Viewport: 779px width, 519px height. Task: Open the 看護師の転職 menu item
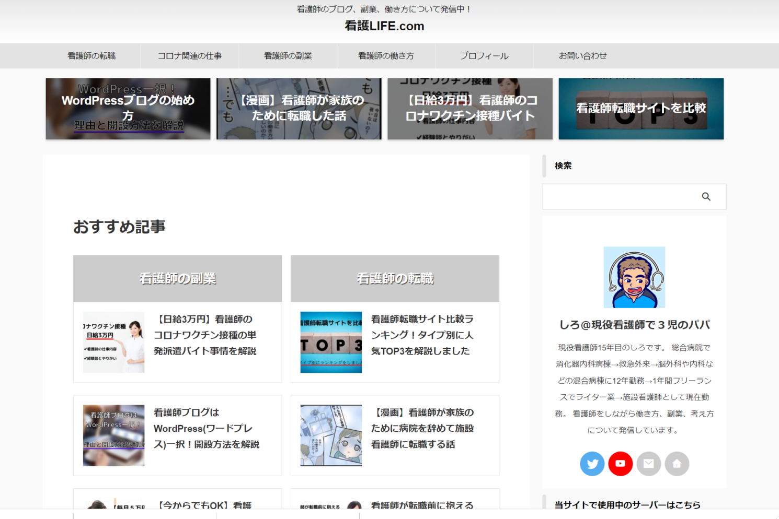[91, 56]
